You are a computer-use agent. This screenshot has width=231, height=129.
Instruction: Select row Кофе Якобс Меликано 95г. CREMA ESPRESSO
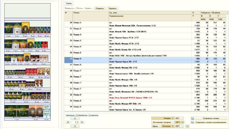pyautogui.click(x=145, y=90)
